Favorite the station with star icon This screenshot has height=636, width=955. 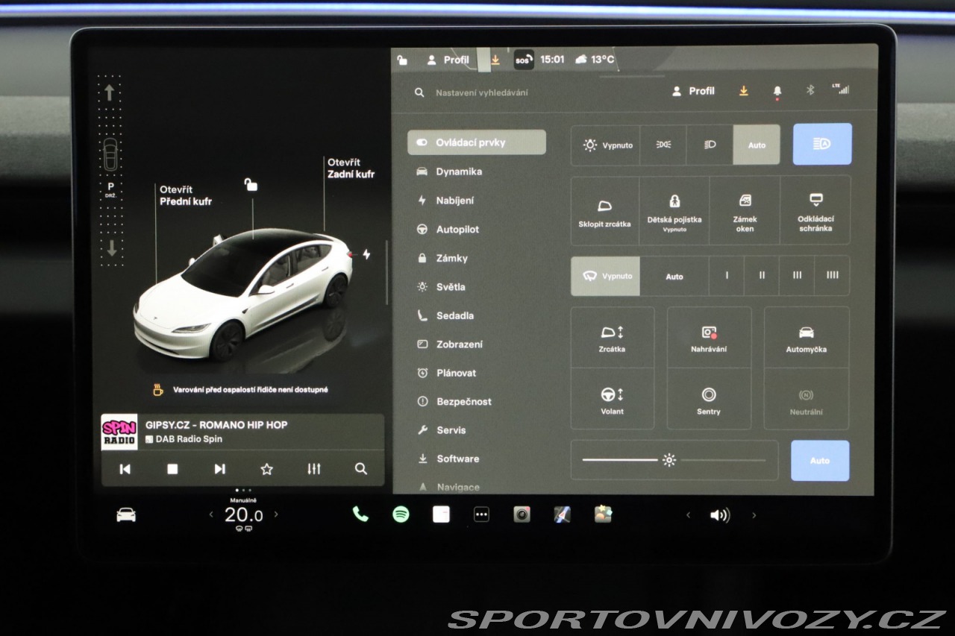point(266,469)
